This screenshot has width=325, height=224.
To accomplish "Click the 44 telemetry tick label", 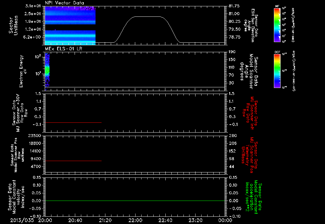I will [x=231, y=166].
